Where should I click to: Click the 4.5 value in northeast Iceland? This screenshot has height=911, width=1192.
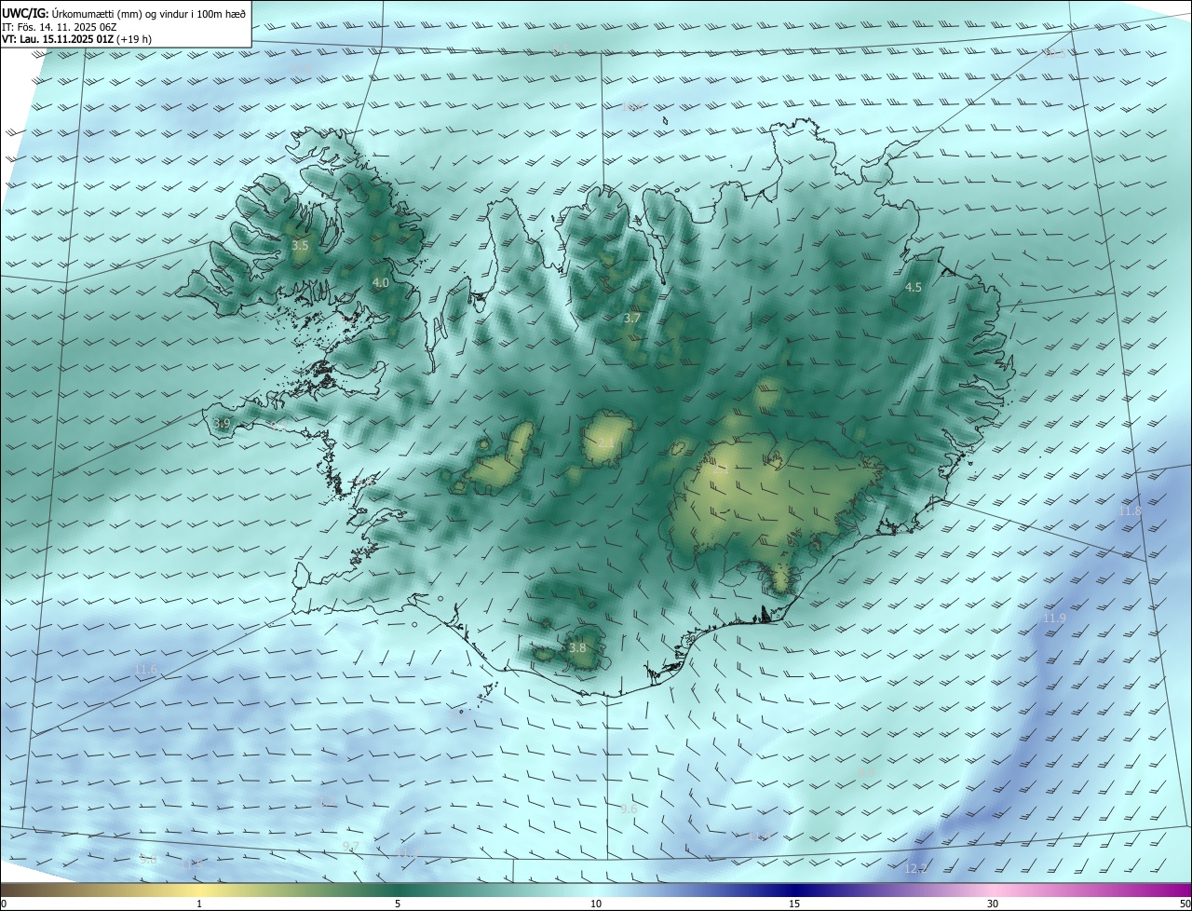pyautogui.click(x=914, y=288)
